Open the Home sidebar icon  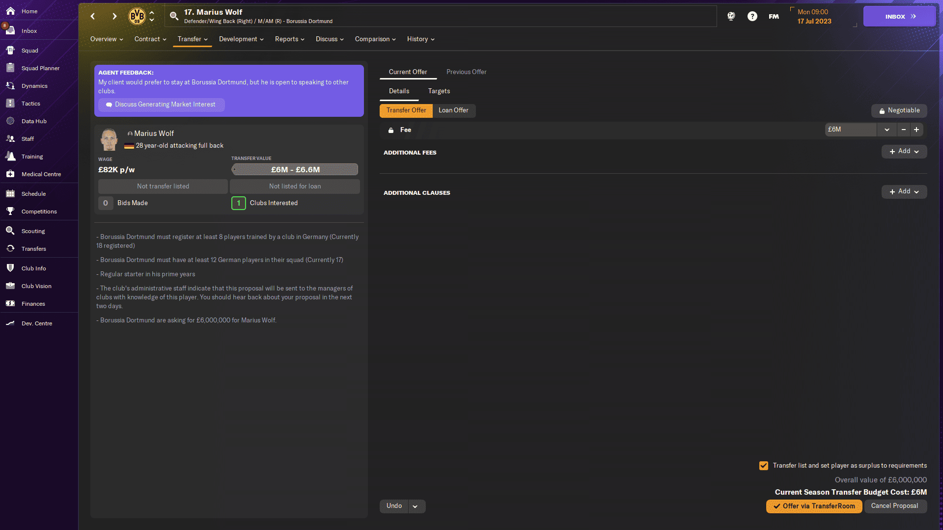10,11
